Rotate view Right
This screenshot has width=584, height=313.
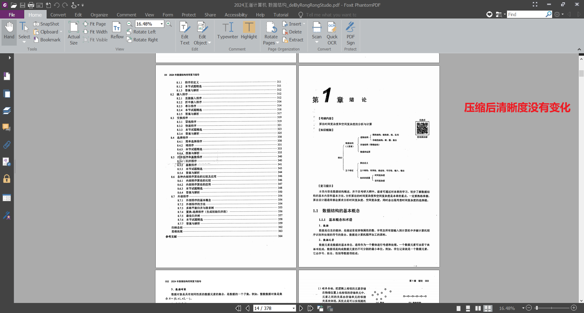click(142, 40)
